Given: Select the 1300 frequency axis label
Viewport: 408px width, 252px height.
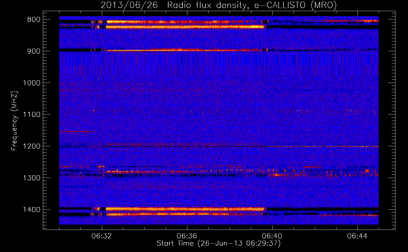Looking at the screenshot, I should [32, 178].
